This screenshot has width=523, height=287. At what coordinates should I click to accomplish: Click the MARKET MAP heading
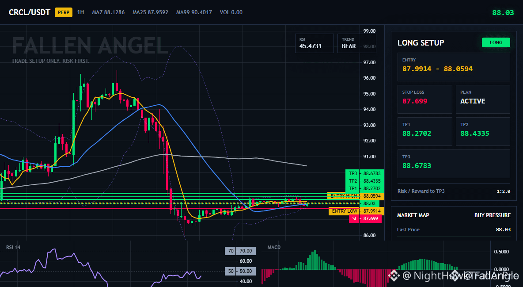pos(413,215)
